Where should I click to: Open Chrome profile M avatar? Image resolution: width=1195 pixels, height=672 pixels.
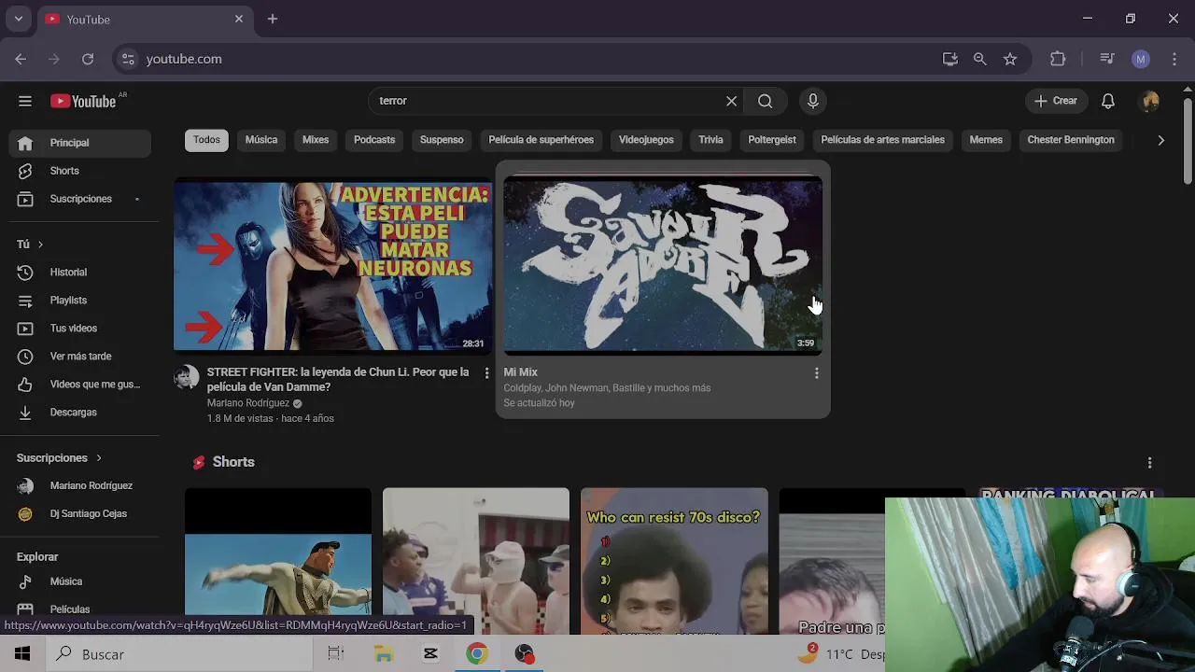(x=1141, y=59)
